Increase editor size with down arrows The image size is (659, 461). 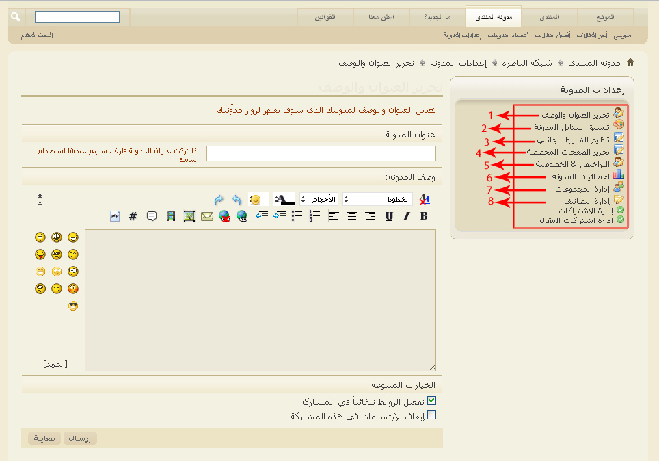40,204
